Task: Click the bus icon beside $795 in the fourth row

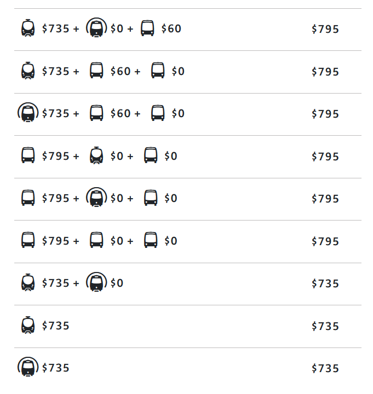Action: [28, 155]
